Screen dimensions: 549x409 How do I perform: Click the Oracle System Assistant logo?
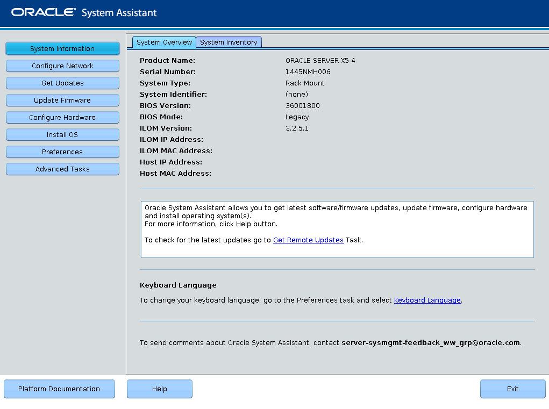[x=84, y=12]
